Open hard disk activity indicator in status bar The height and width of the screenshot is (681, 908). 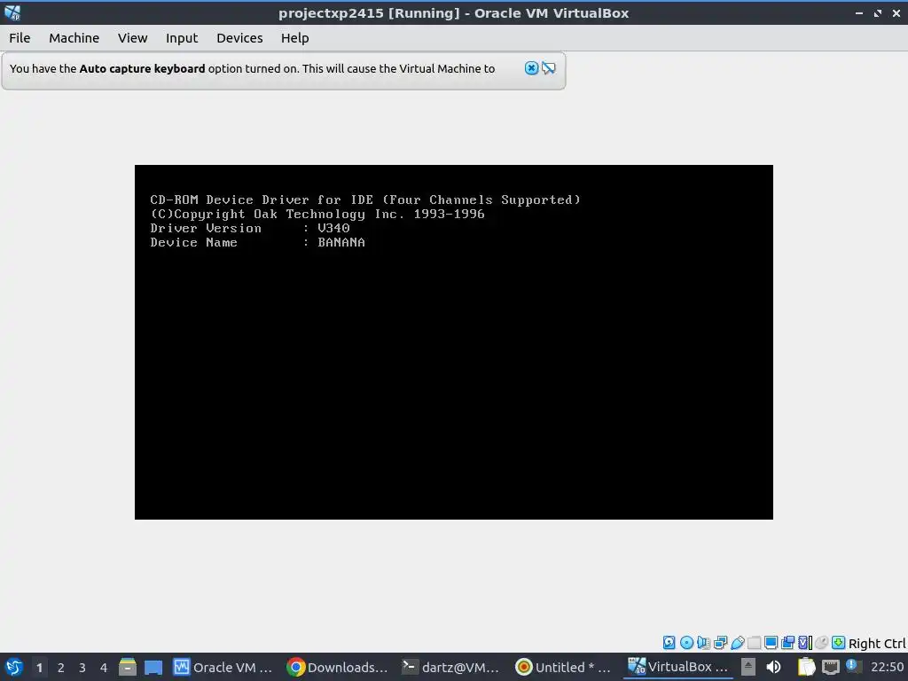pyautogui.click(x=669, y=642)
